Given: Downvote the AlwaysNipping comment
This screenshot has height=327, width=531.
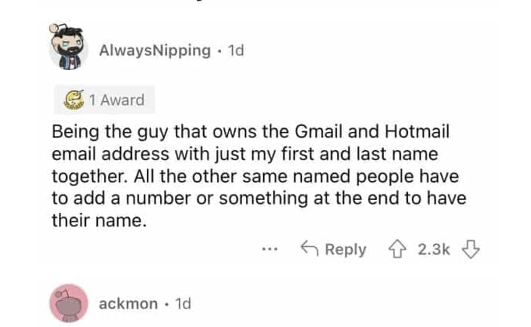Looking at the screenshot, I should click(x=471, y=250).
